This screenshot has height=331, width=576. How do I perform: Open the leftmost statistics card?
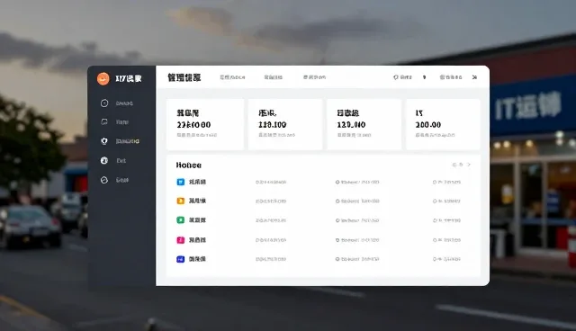pyautogui.click(x=205, y=124)
